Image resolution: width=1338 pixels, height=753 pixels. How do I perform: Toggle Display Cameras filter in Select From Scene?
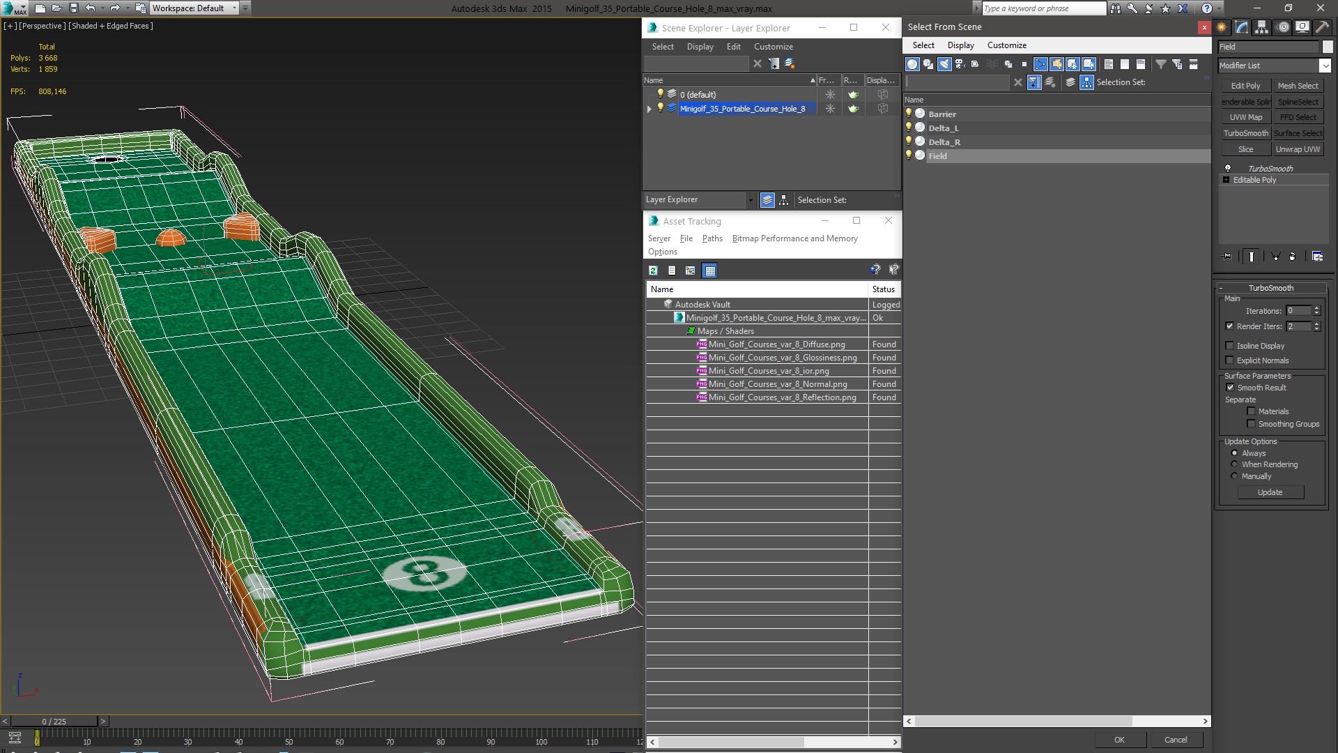click(960, 64)
